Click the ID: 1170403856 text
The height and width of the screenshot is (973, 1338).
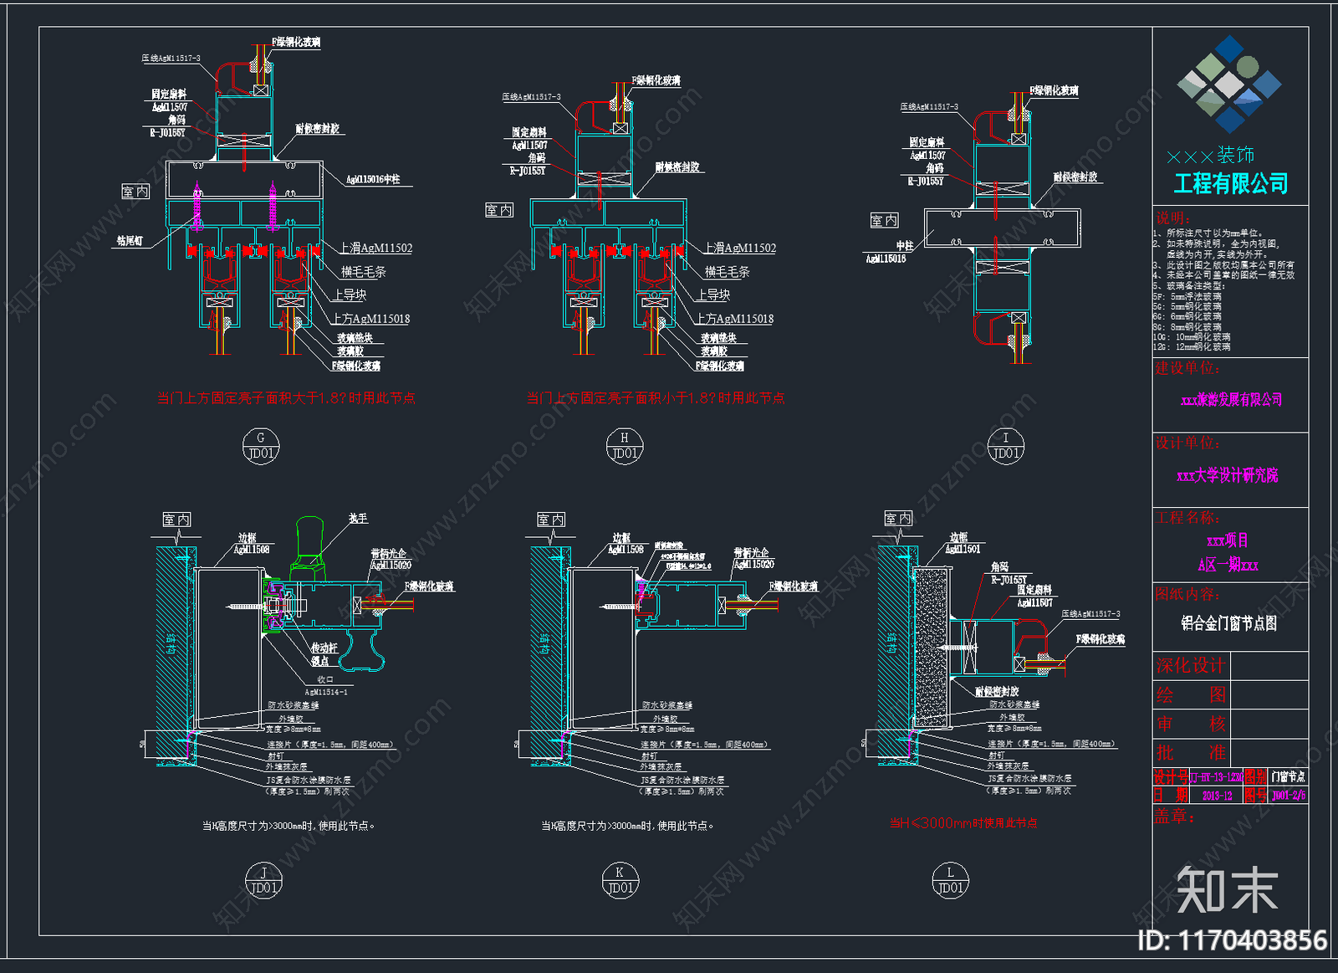[1233, 940]
